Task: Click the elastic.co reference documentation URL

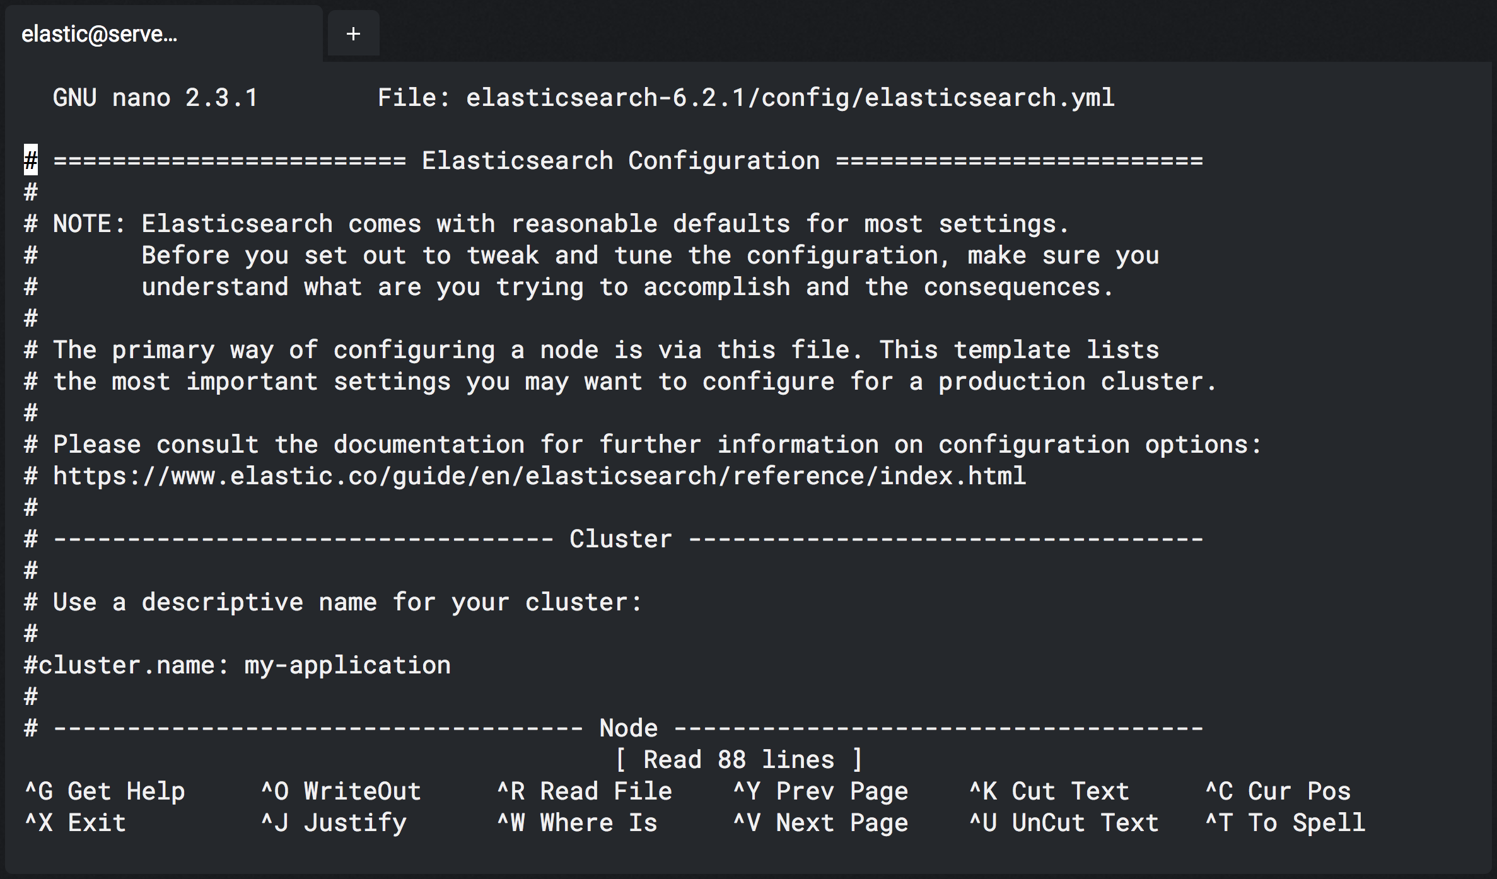Action: pyautogui.click(x=540, y=476)
